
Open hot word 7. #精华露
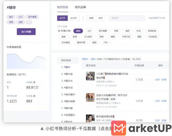click(67, 108)
